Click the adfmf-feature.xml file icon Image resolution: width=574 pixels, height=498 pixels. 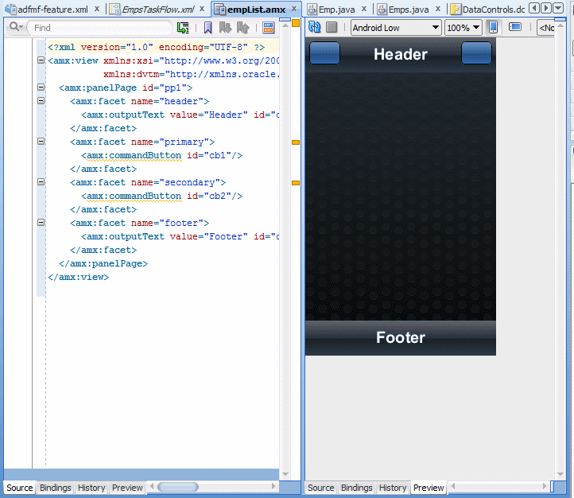pyautogui.click(x=11, y=10)
